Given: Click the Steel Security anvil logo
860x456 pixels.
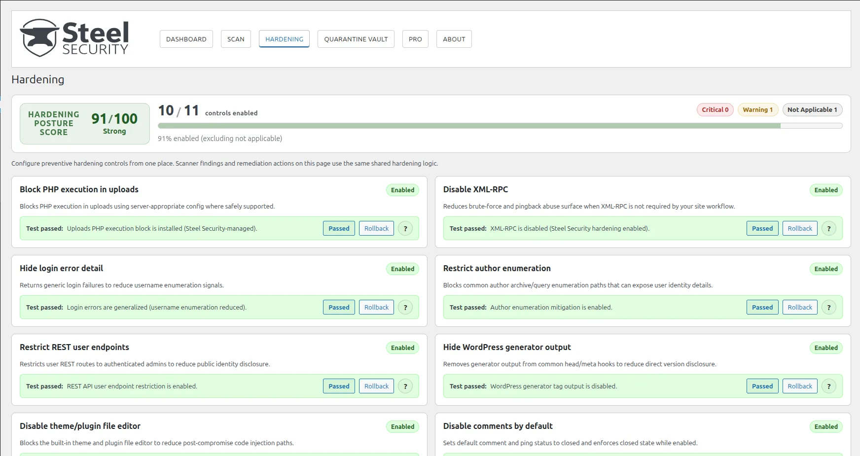Looking at the screenshot, I should (x=74, y=38).
